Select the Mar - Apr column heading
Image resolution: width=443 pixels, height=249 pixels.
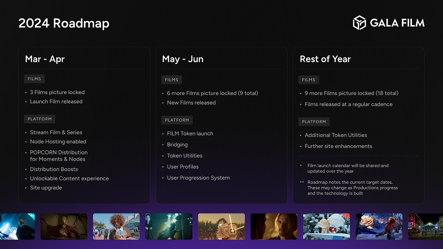coord(45,59)
